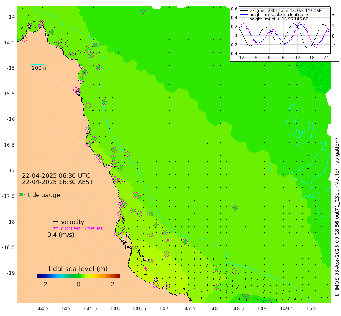Click the '144.5' longitude axis label
Screen dimensions: 341x316
(41, 308)
